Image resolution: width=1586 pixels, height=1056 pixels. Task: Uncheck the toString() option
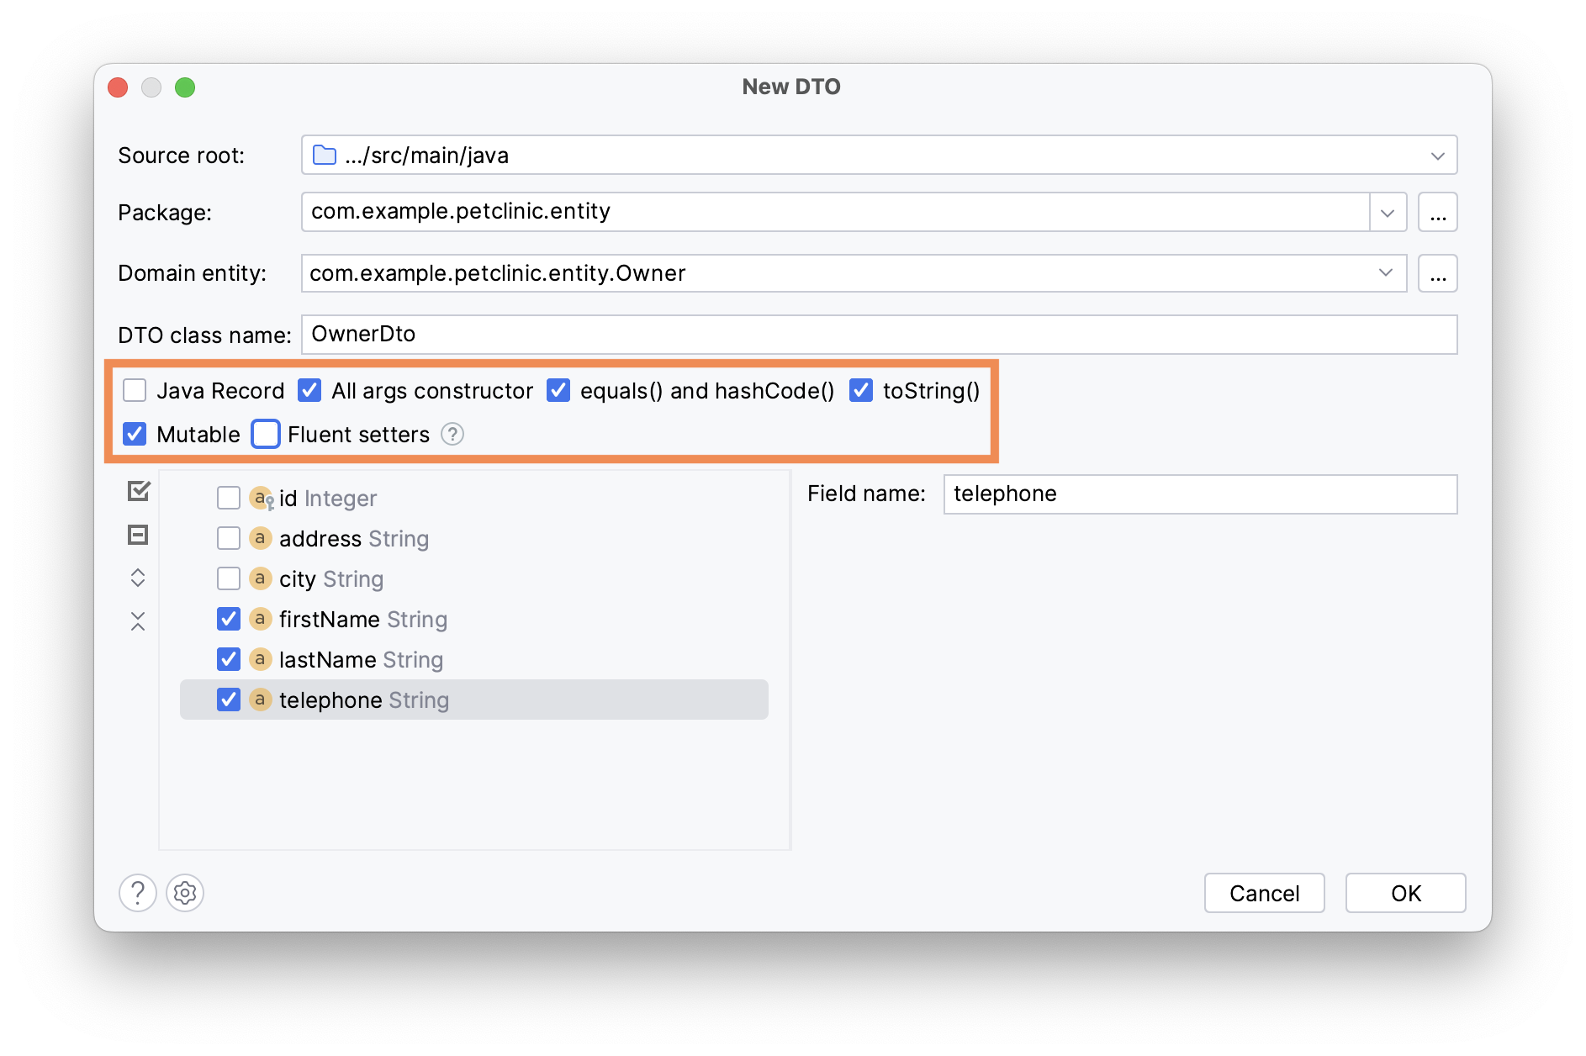861,390
